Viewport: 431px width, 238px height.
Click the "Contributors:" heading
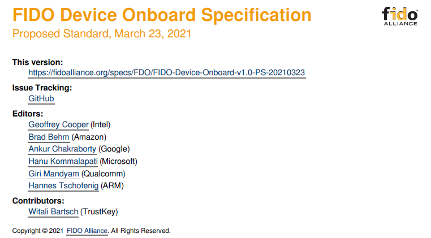[x=38, y=201]
